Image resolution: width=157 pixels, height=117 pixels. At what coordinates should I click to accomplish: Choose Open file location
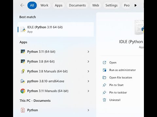coord(121,77)
